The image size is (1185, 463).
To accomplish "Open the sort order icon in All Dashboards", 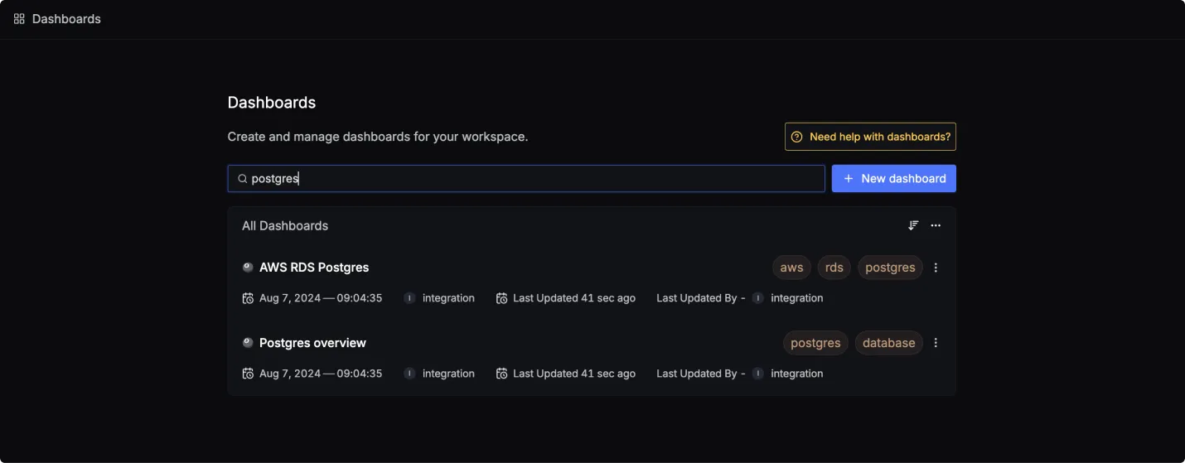I will pos(913,225).
